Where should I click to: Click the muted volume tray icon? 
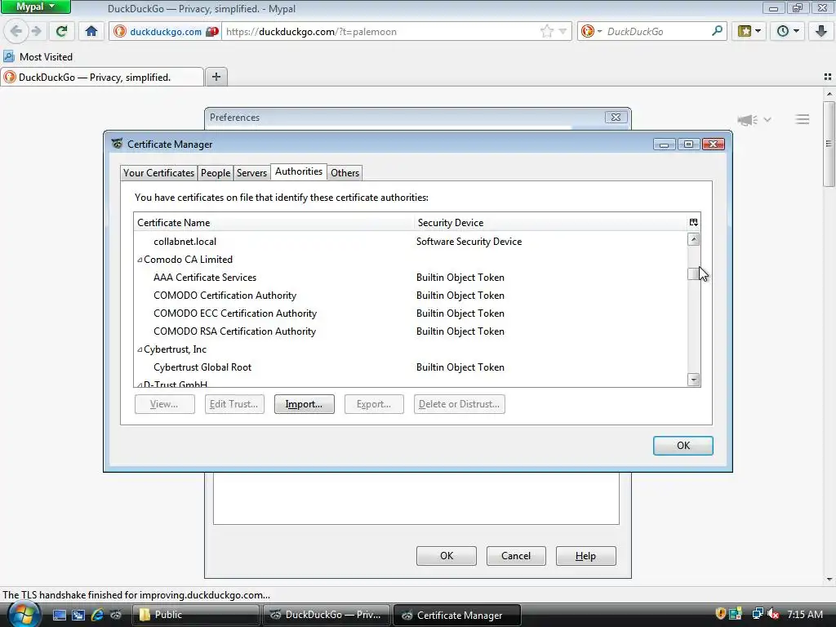[774, 614]
